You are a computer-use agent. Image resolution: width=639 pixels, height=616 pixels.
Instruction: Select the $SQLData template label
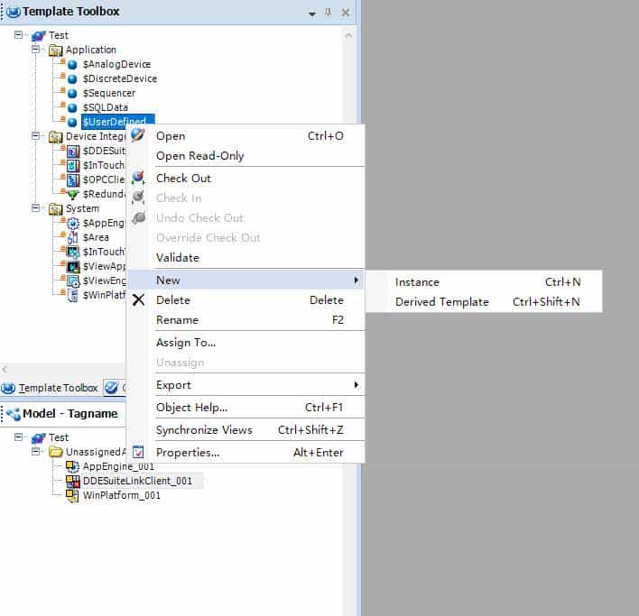pos(105,107)
